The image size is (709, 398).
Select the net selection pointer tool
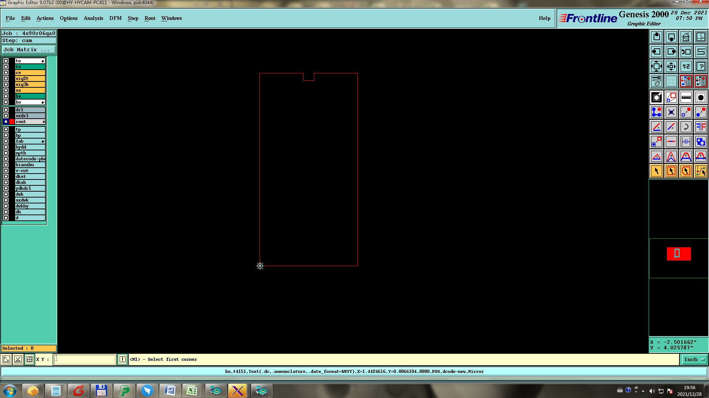(701, 171)
